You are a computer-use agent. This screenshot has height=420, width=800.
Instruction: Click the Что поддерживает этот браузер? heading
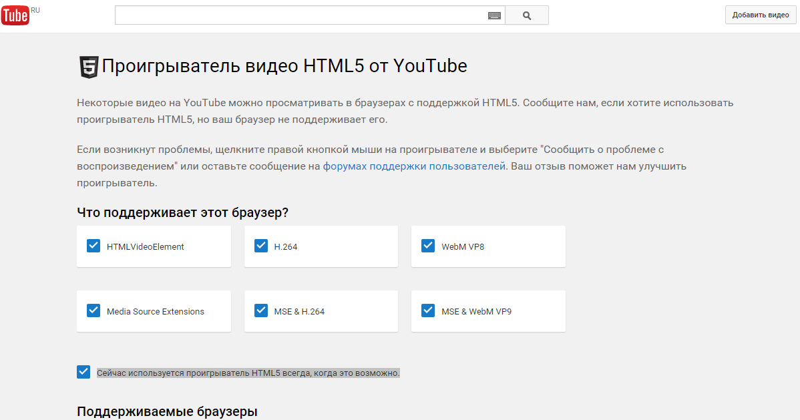[183, 213]
